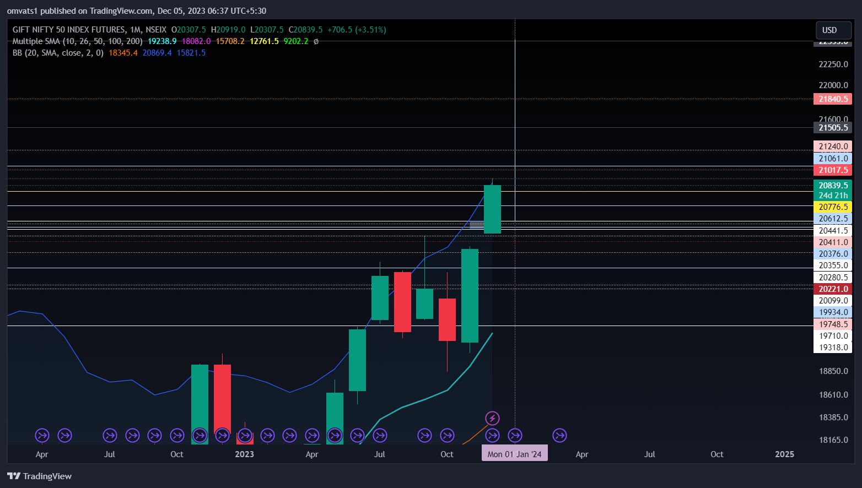Click the 20612.5 price label
This screenshot has height=488, width=862.
(833, 219)
